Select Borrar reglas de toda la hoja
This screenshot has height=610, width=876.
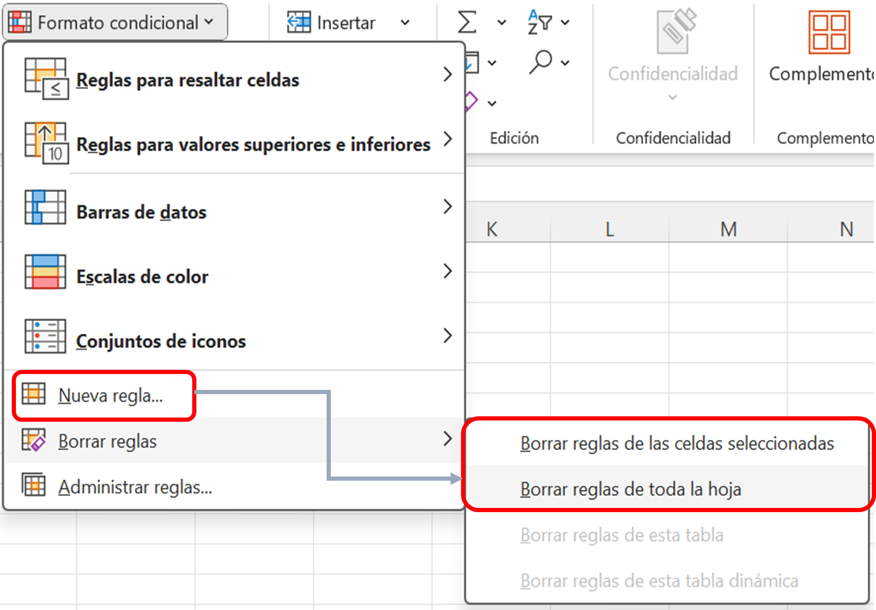(x=630, y=489)
